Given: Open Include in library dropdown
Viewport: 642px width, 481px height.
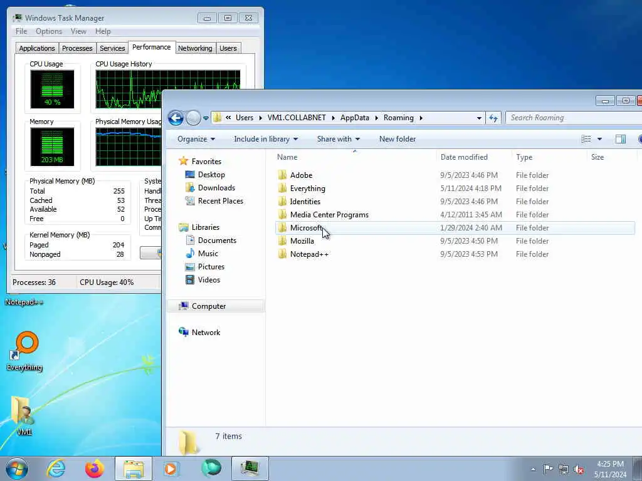Looking at the screenshot, I should point(266,139).
